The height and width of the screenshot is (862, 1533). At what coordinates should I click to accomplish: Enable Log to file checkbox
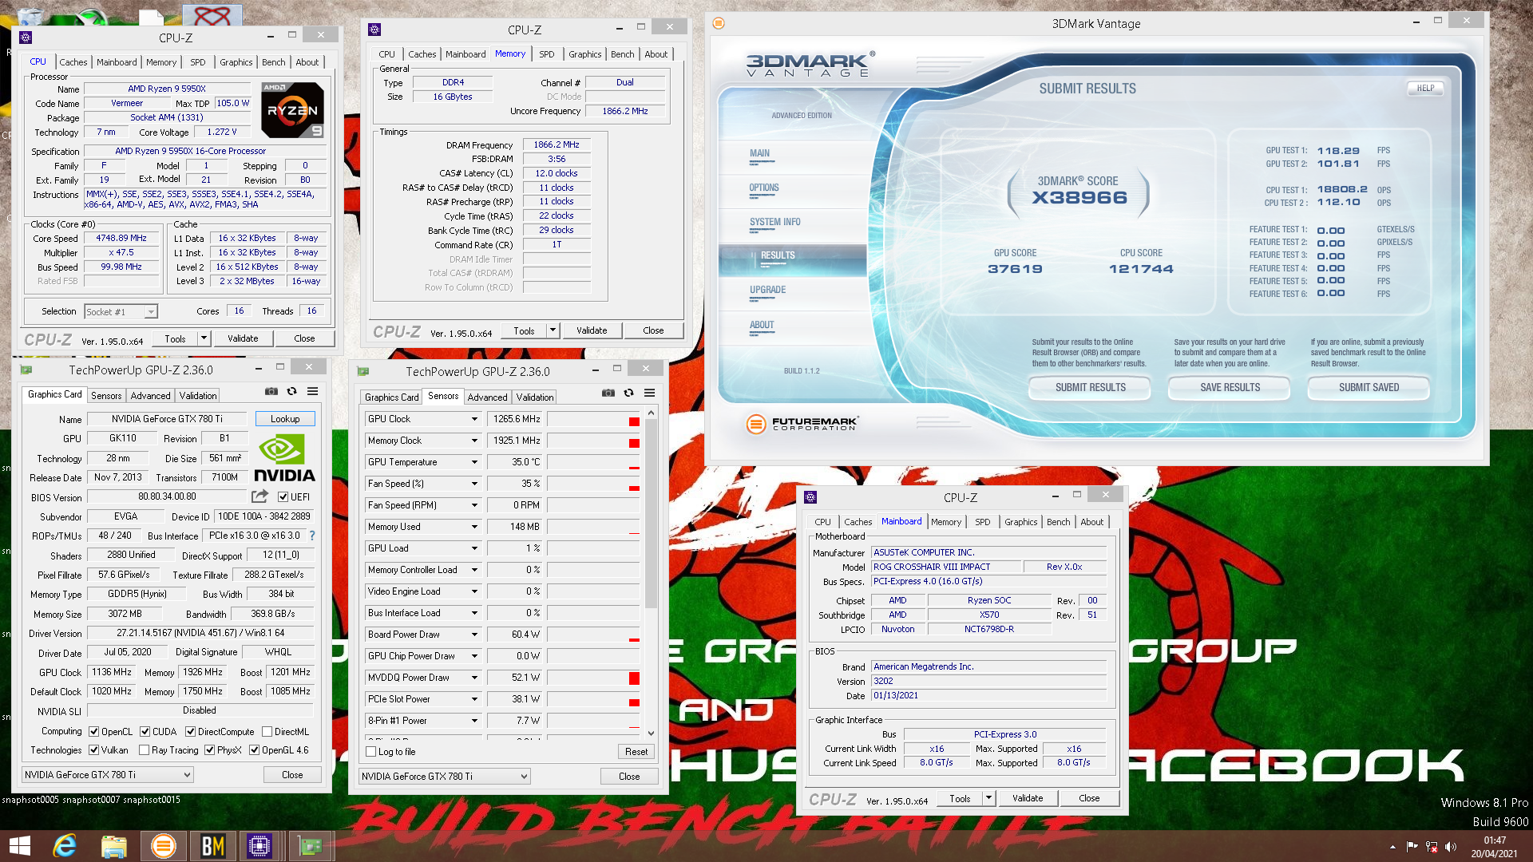371,751
